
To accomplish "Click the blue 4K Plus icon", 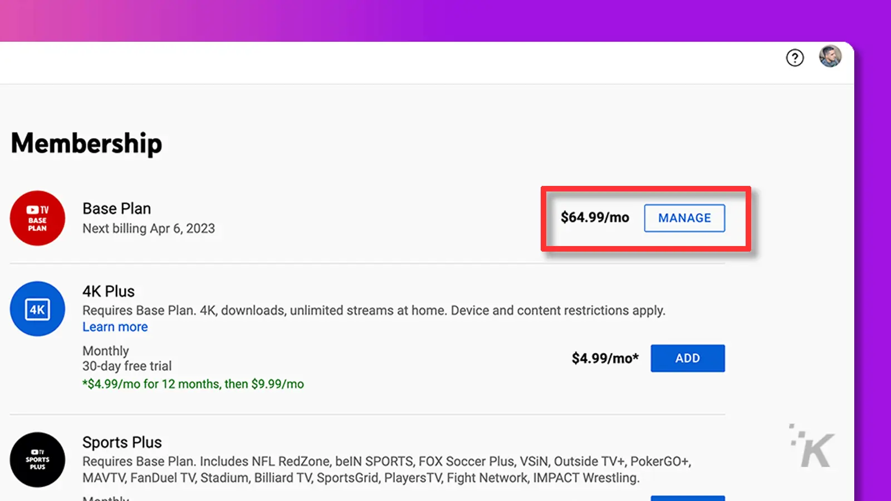I will point(37,309).
